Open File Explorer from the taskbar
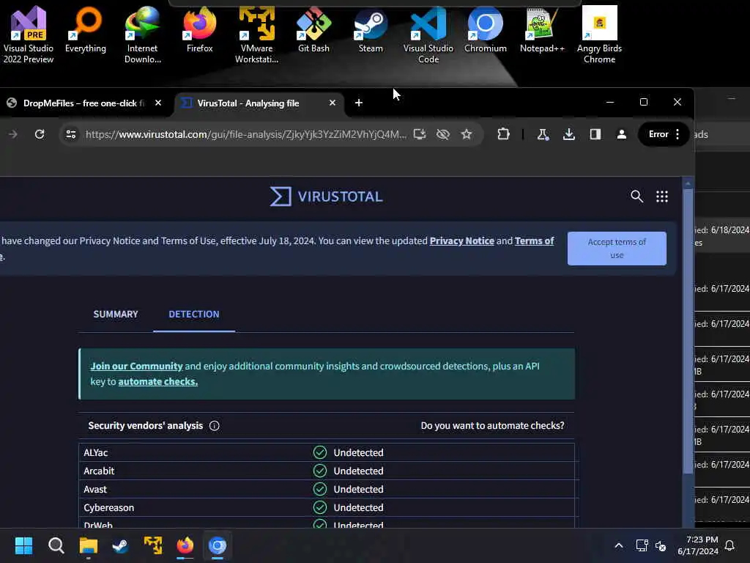The image size is (750, 563). (x=89, y=545)
